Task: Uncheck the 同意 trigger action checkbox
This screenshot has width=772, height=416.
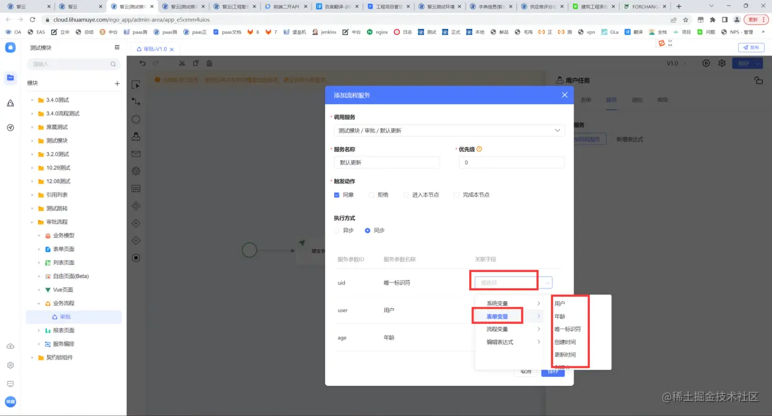Action: point(337,195)
